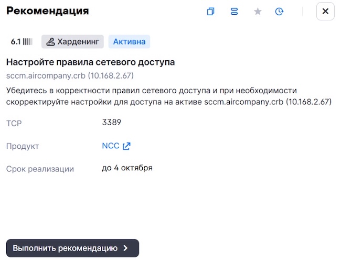Viewport: 341px width, 263px height.
Task: Open the NCC product link
Action: pos(111,146)
